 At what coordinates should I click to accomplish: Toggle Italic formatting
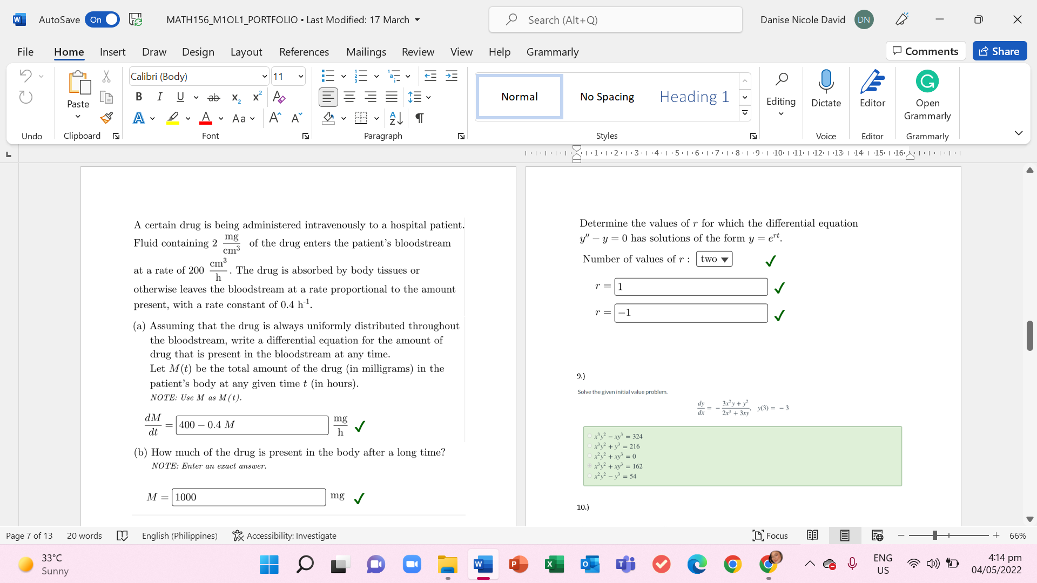click(159, 97)
